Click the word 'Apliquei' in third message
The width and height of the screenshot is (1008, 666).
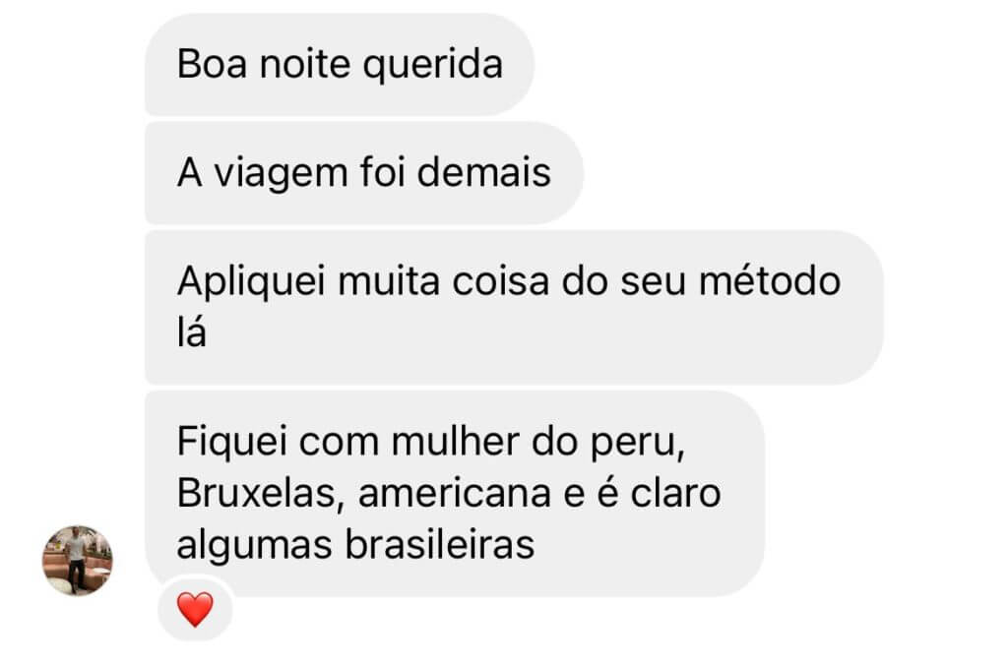click(x=251, y=282)
